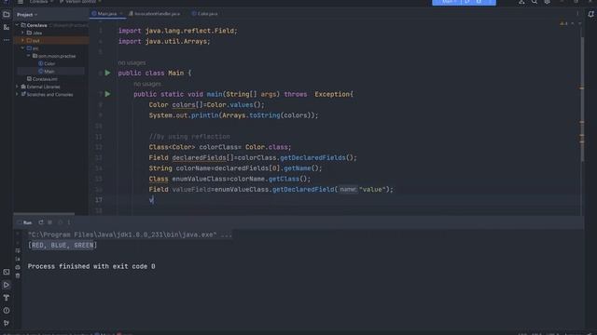Click 'import java.util.Arrays;' line
This screenshot has height=335, width=597.
[x=164, y=41]
